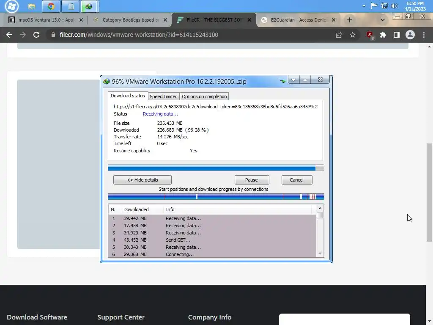Open IDM title bar dropdown arrow
This screenshot has height=325, width=433.
[294, 80]
